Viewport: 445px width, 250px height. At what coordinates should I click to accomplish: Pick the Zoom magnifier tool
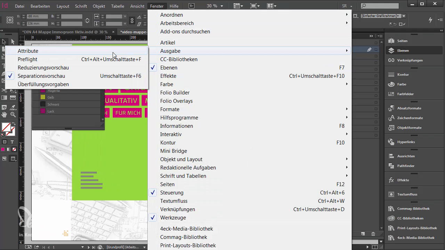coord(13,114)
